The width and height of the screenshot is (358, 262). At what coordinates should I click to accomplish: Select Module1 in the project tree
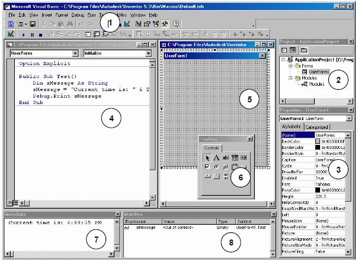[x=317, y=85]
